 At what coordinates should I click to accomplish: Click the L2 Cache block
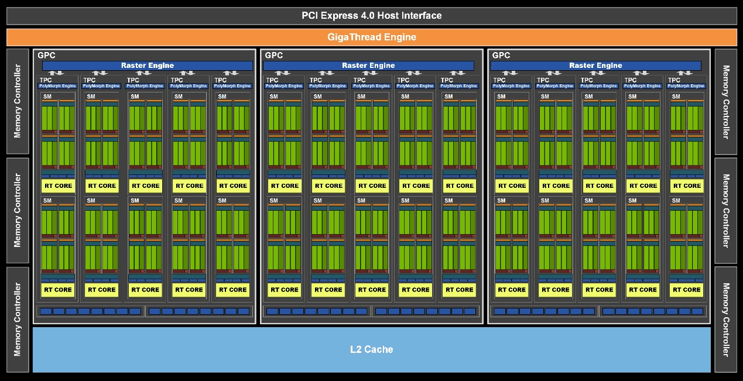[x=371, y=349]
